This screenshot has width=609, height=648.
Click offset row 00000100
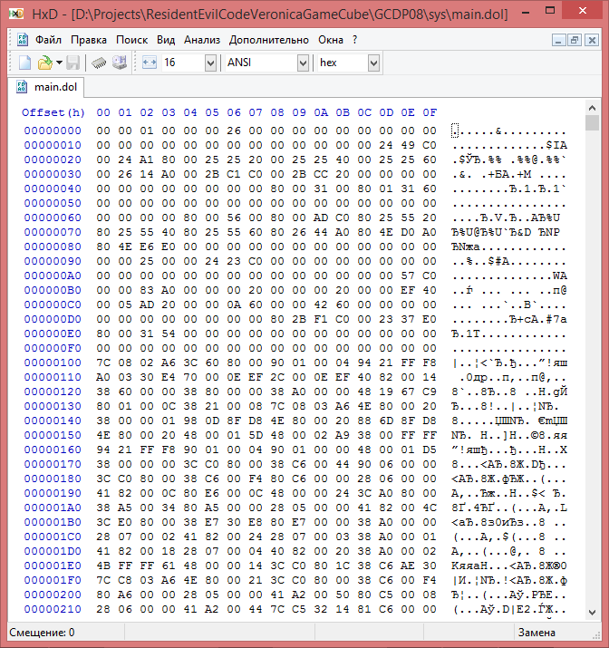(x=53, y=363)
